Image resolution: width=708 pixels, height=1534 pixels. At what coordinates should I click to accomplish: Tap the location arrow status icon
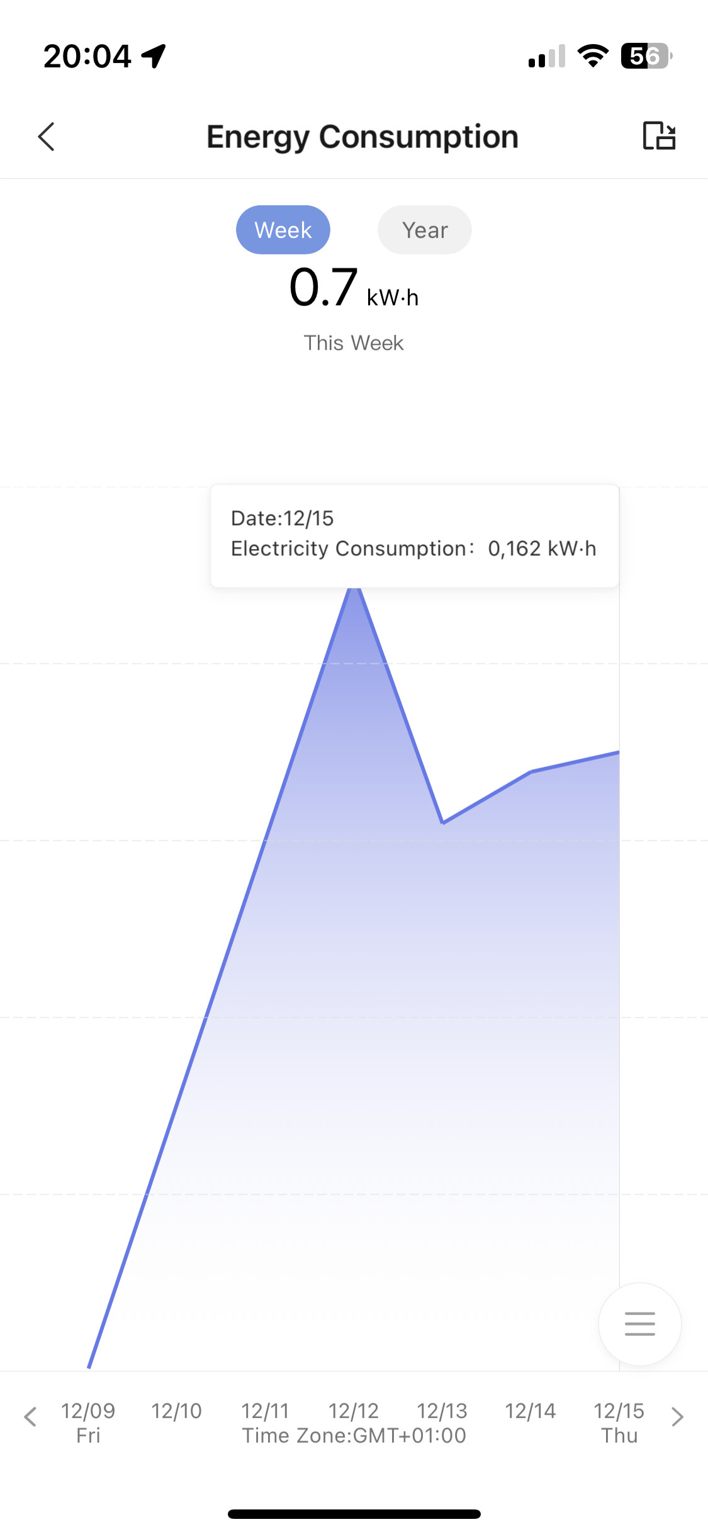154,56
